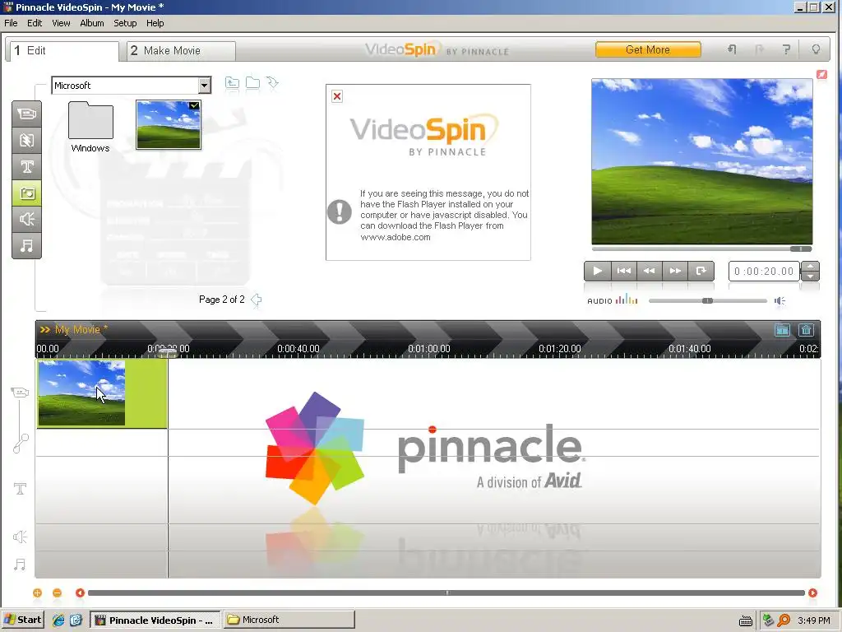Fast forward the preview
842x632 pixels.
pos(675,271)
